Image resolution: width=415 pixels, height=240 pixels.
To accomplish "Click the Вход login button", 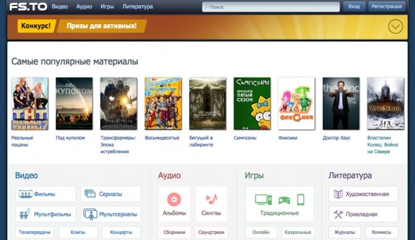I will point(354,7).
